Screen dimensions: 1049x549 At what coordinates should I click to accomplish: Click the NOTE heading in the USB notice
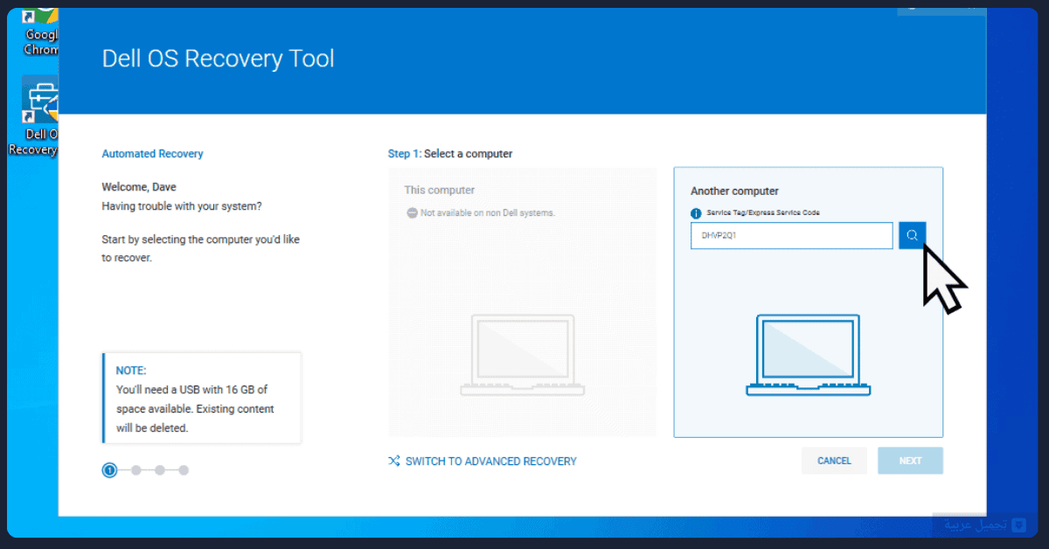pos(131,371)
